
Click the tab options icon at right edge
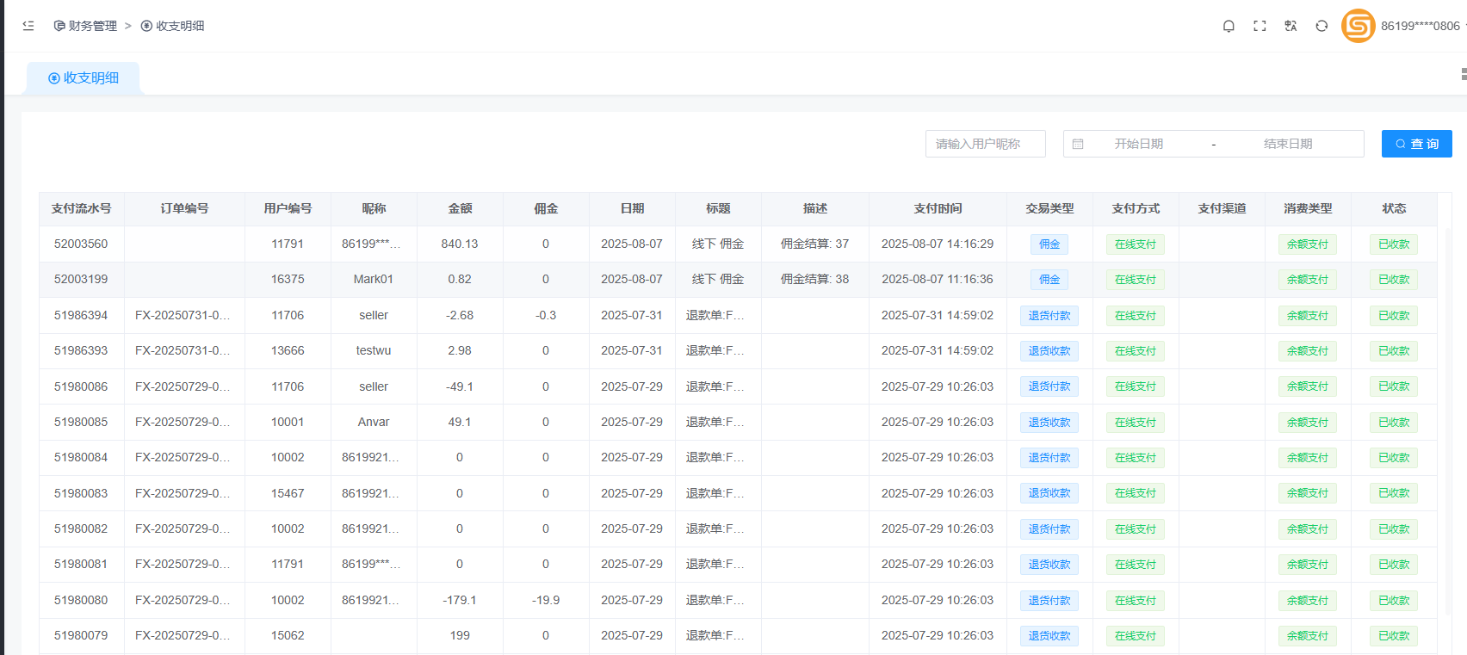pos(1463,75)
